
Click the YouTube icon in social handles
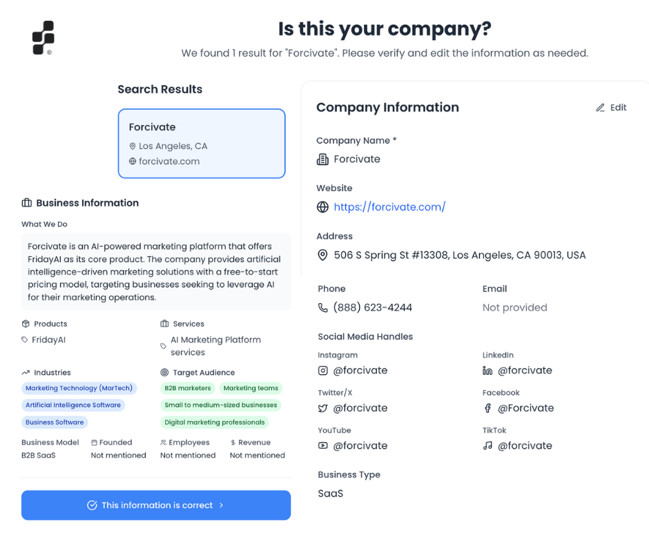(322, 446)
